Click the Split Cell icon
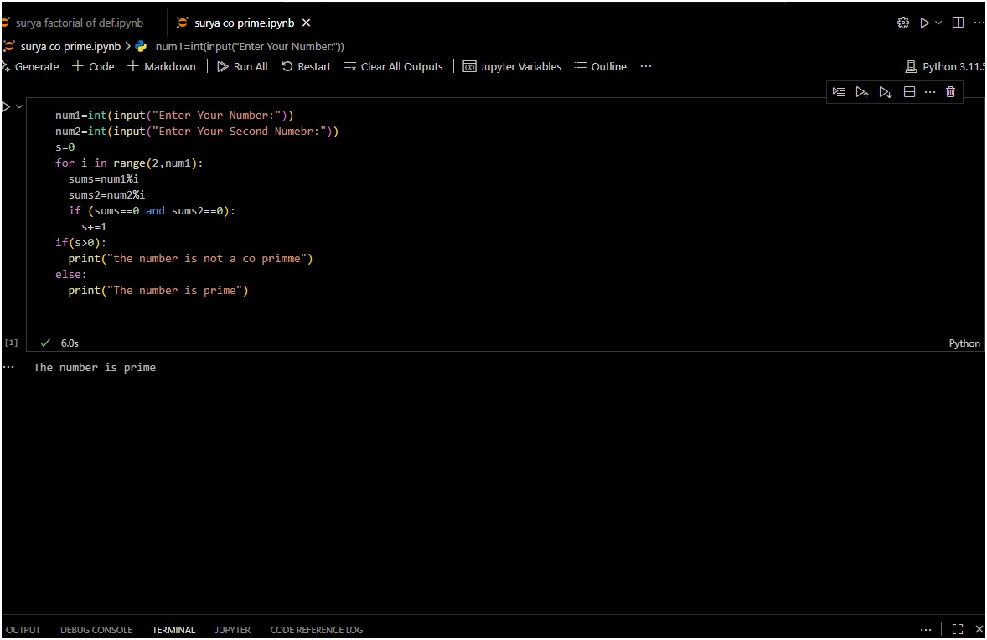 pyautogui.click(x=909, y=92)
